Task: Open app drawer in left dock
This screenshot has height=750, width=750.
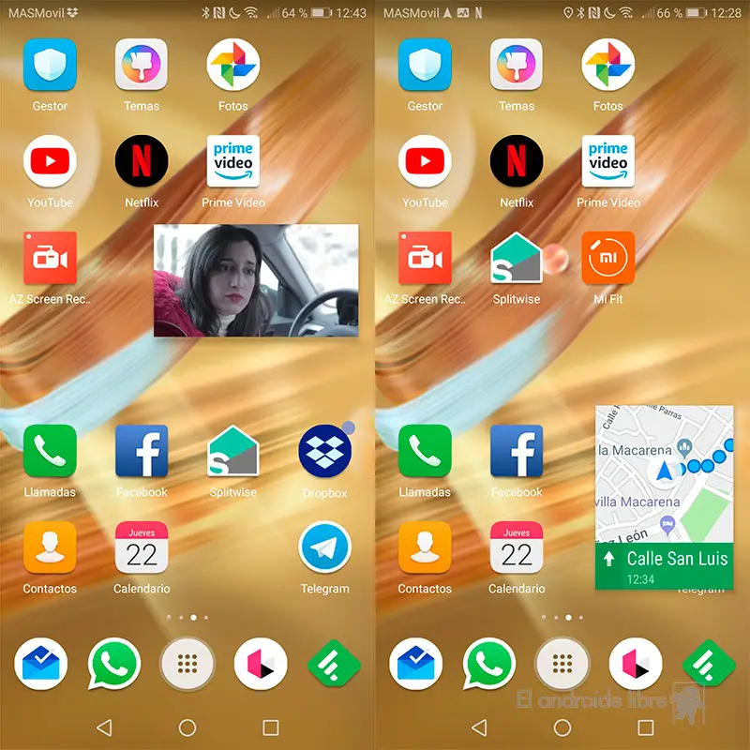Action: 187,664
